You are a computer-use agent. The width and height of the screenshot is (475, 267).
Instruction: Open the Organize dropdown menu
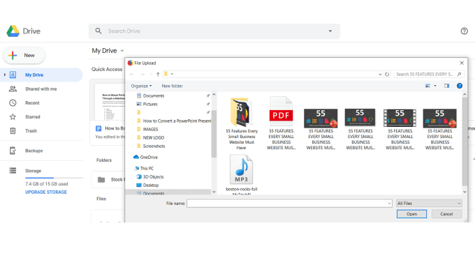coord(141,86)
